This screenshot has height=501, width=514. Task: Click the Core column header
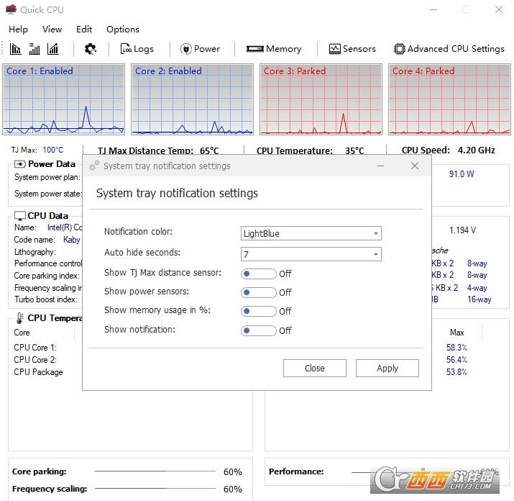click(x=22, y=333)
